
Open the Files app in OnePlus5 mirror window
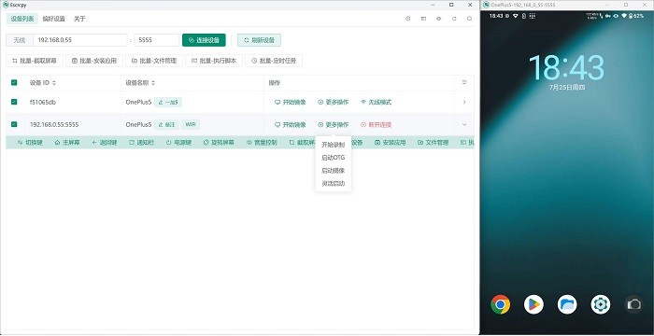pos(567,304)
